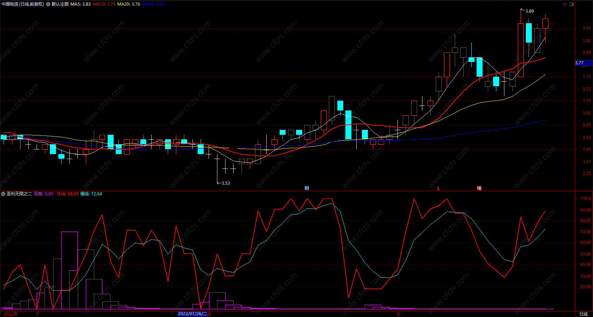Click the 2022年 label on time axis
The width and height of the screenshot is (593, 317).
[11, 314]
